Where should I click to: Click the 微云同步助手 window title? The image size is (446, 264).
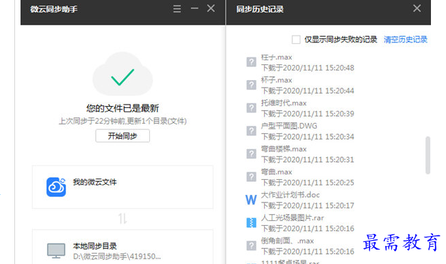pos(54,9)
